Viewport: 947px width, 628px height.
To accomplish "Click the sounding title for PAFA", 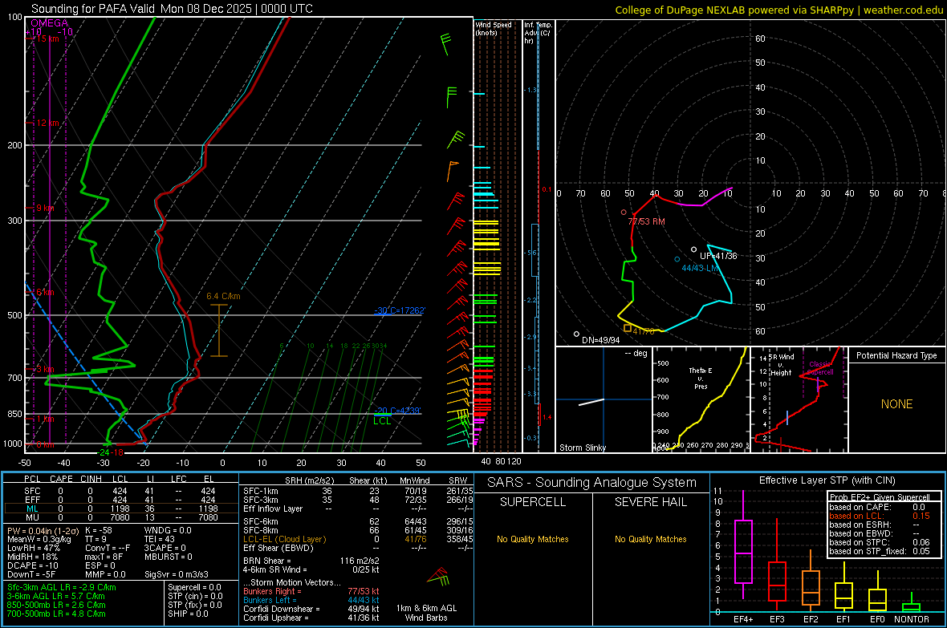I will tap(172, 9).
